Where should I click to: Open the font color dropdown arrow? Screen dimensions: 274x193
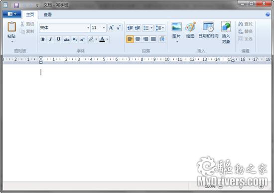[x=107, y=39]
